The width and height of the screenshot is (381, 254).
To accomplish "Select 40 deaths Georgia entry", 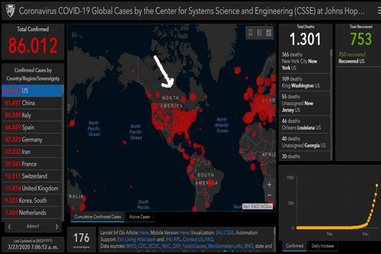I will pyautogui.click(x=305, y=142).
